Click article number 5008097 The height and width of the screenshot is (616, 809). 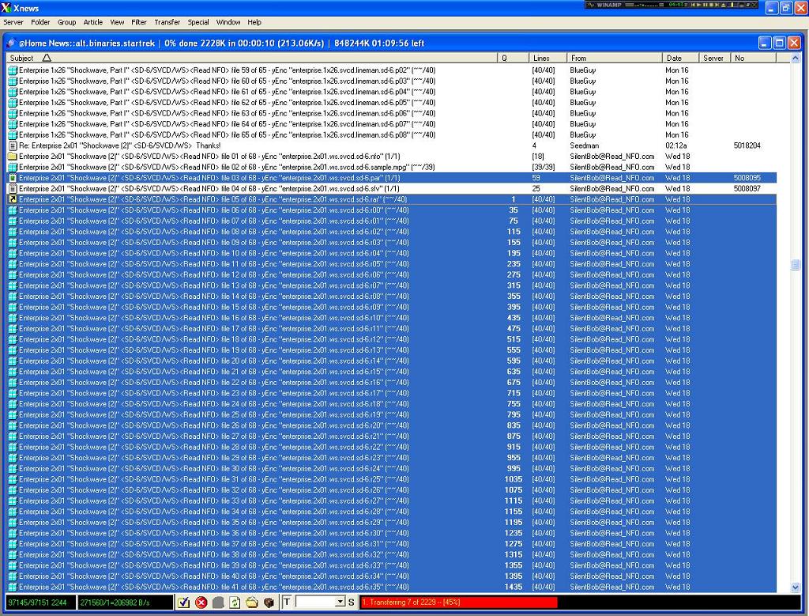(747, 188)
